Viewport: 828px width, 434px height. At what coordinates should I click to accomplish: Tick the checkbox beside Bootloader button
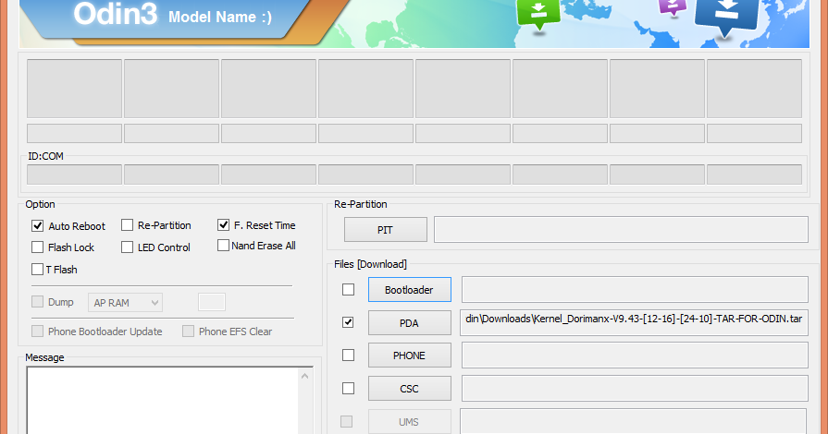pyautogui.click(x=349, y=290)
